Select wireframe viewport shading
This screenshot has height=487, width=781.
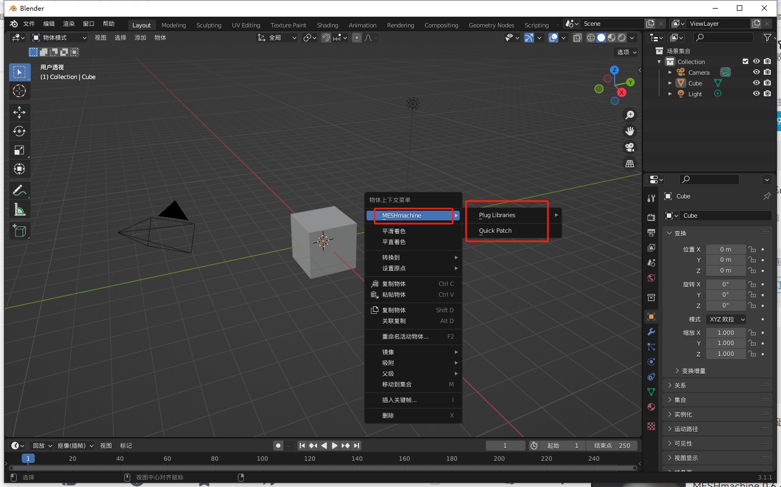[591, 38]
